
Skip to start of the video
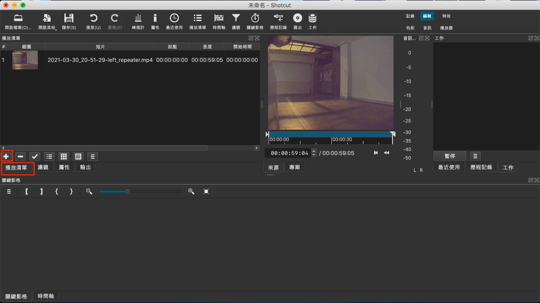coord(376,153)
